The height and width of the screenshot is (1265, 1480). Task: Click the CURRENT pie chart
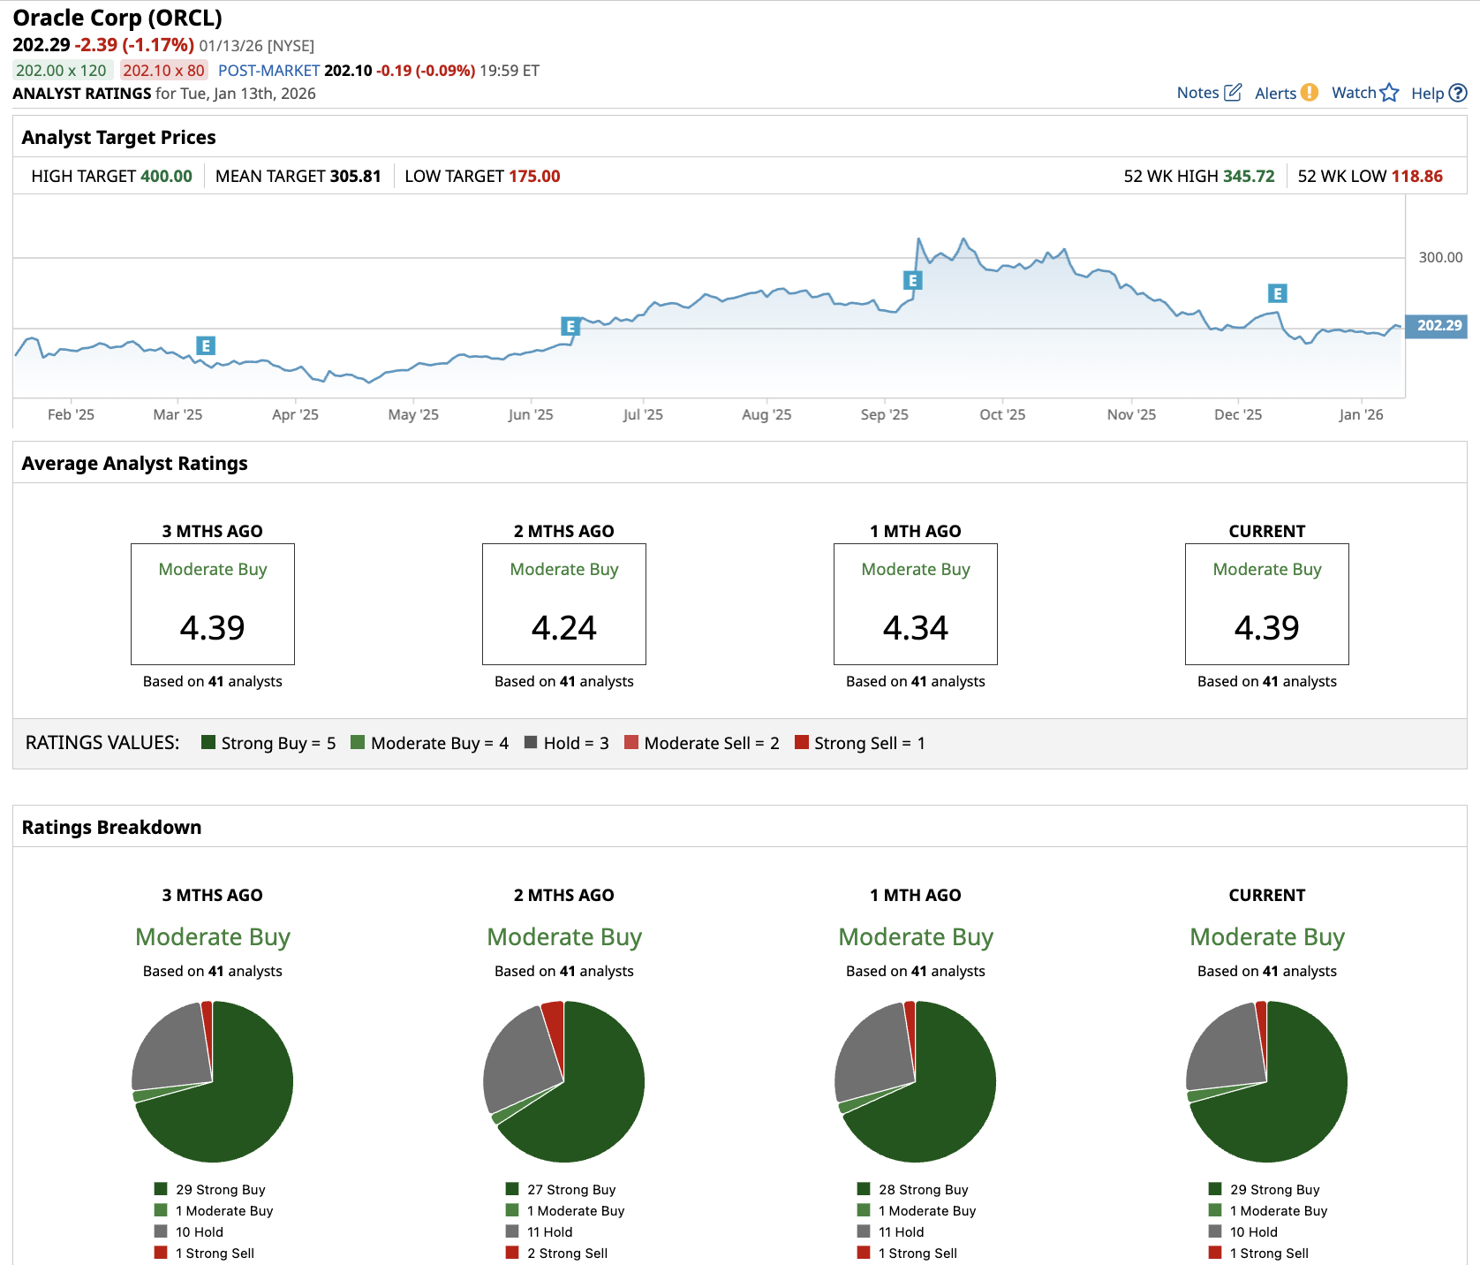(1267, 1081)
